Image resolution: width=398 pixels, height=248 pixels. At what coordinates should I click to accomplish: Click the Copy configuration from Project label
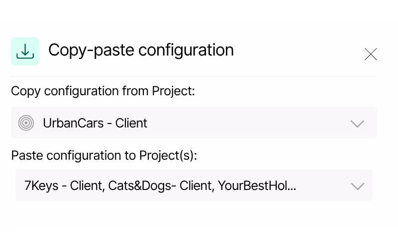[x=103, y=91]
